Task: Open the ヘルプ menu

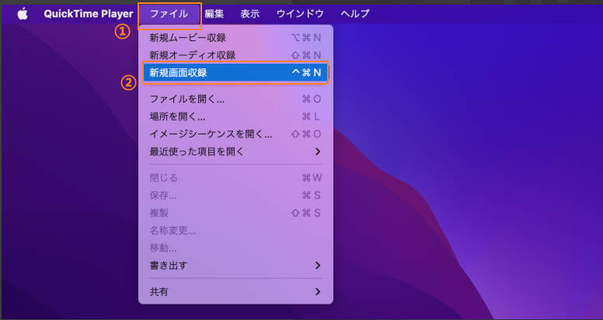Action: [355, 14]
